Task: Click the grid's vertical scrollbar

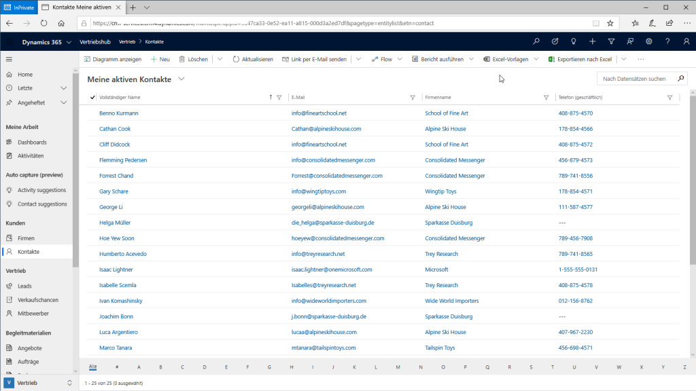Action: pos(692,183)
